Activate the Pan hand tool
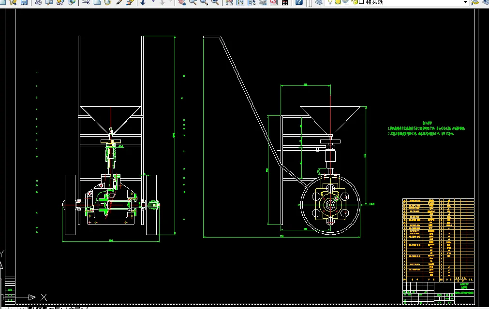The width and height of the screenshot is (489, 309). (x=182, y=2)
